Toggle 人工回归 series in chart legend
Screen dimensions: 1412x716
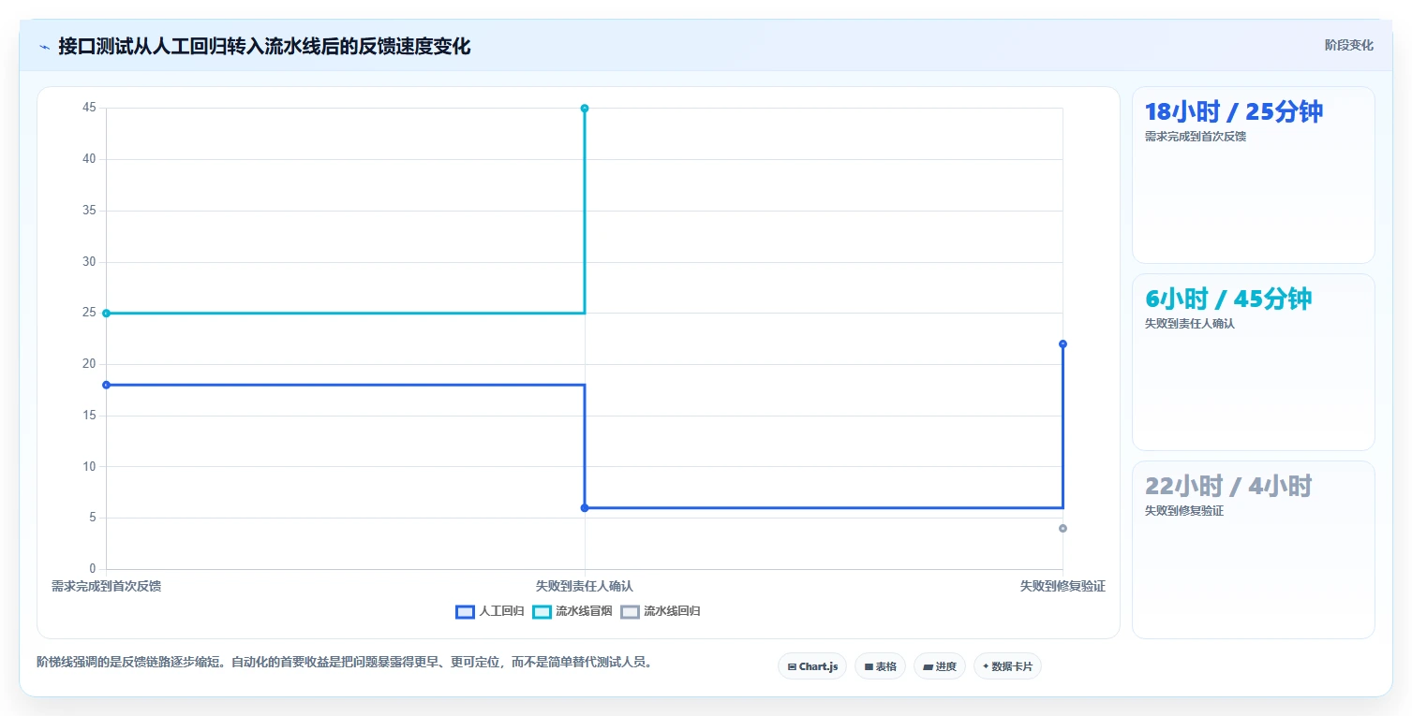(x=489, y=611)
